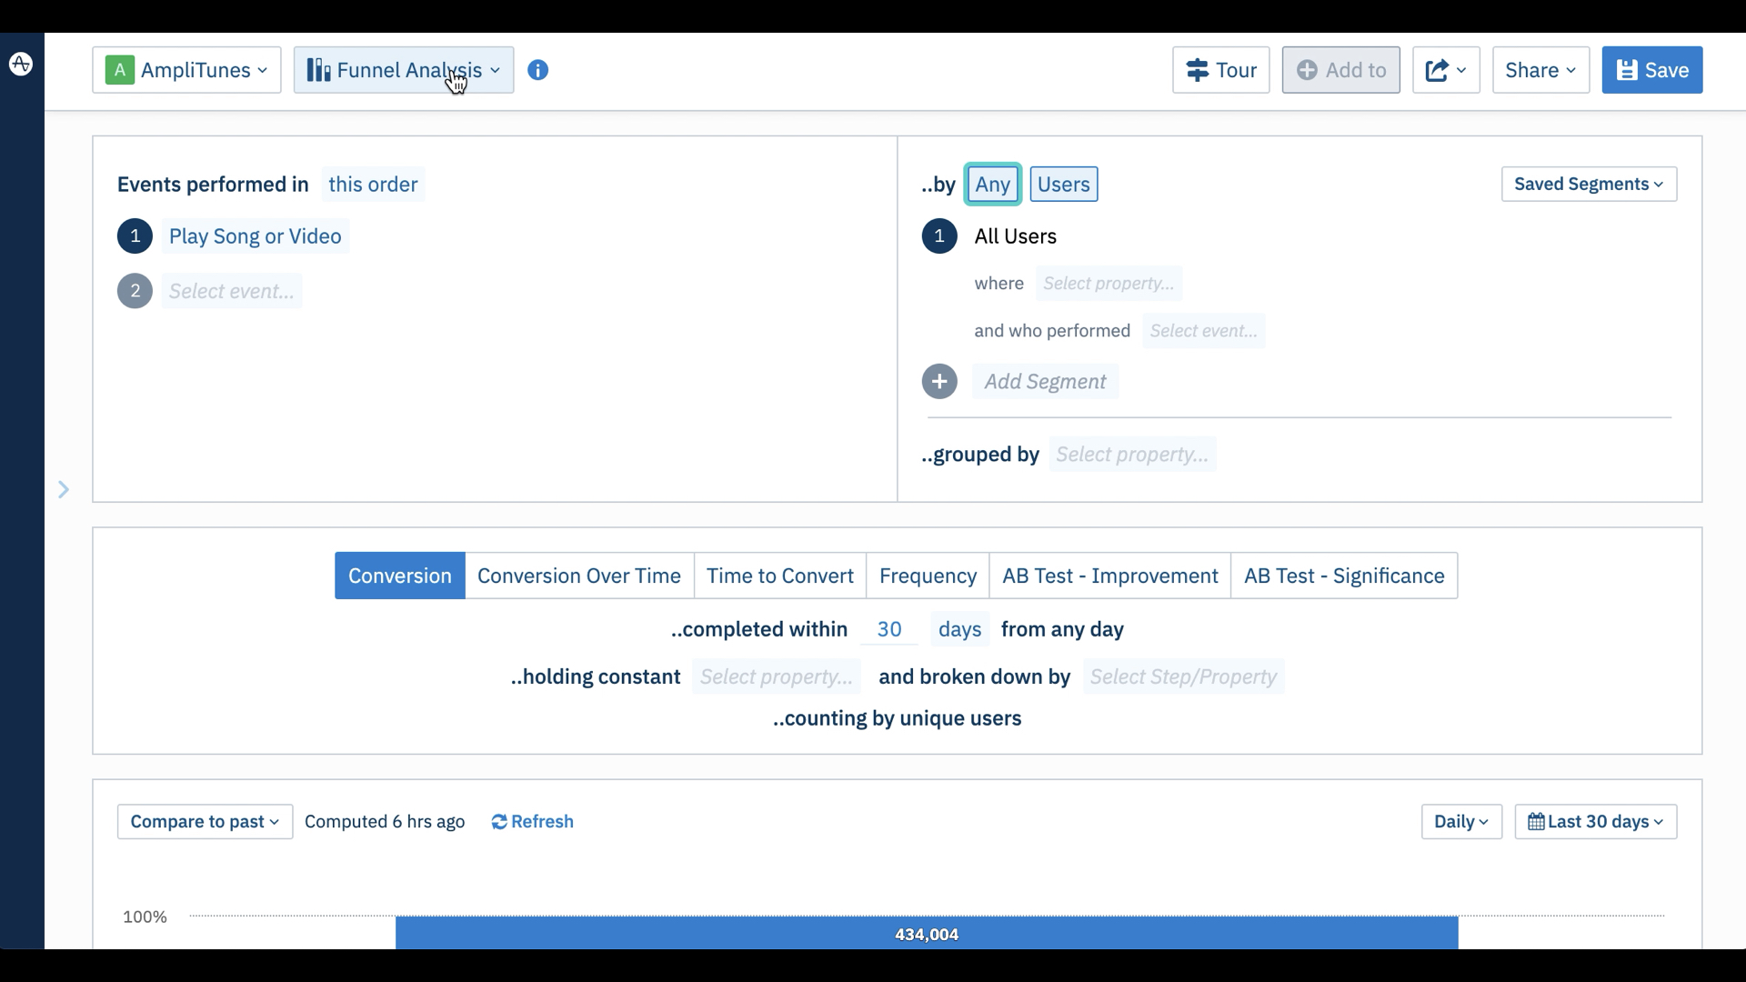Start the Tour with signpost icon
1746x982 pixels.
point(1220,70)
